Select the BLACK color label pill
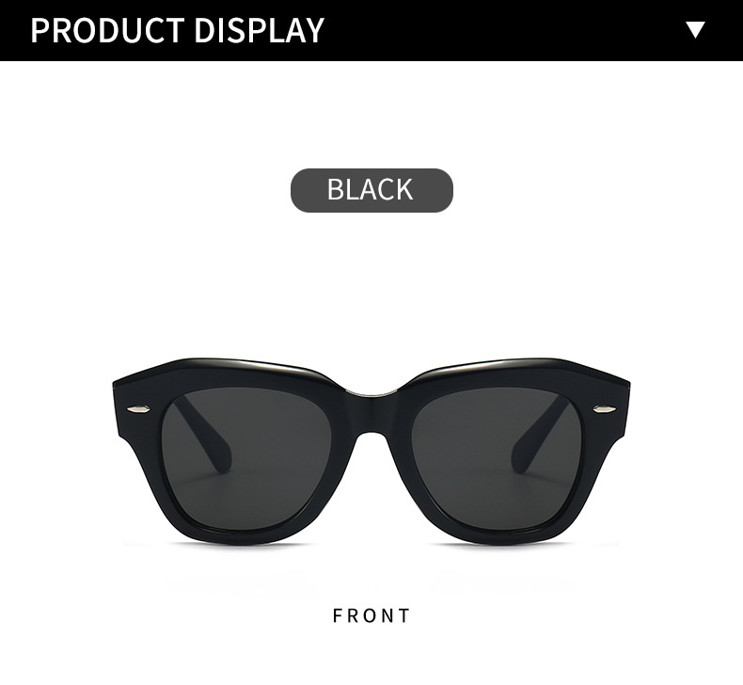 coord(371,190)
